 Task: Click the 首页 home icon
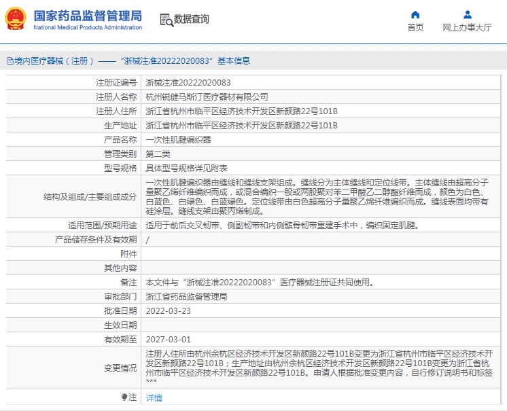click(415, 14)
